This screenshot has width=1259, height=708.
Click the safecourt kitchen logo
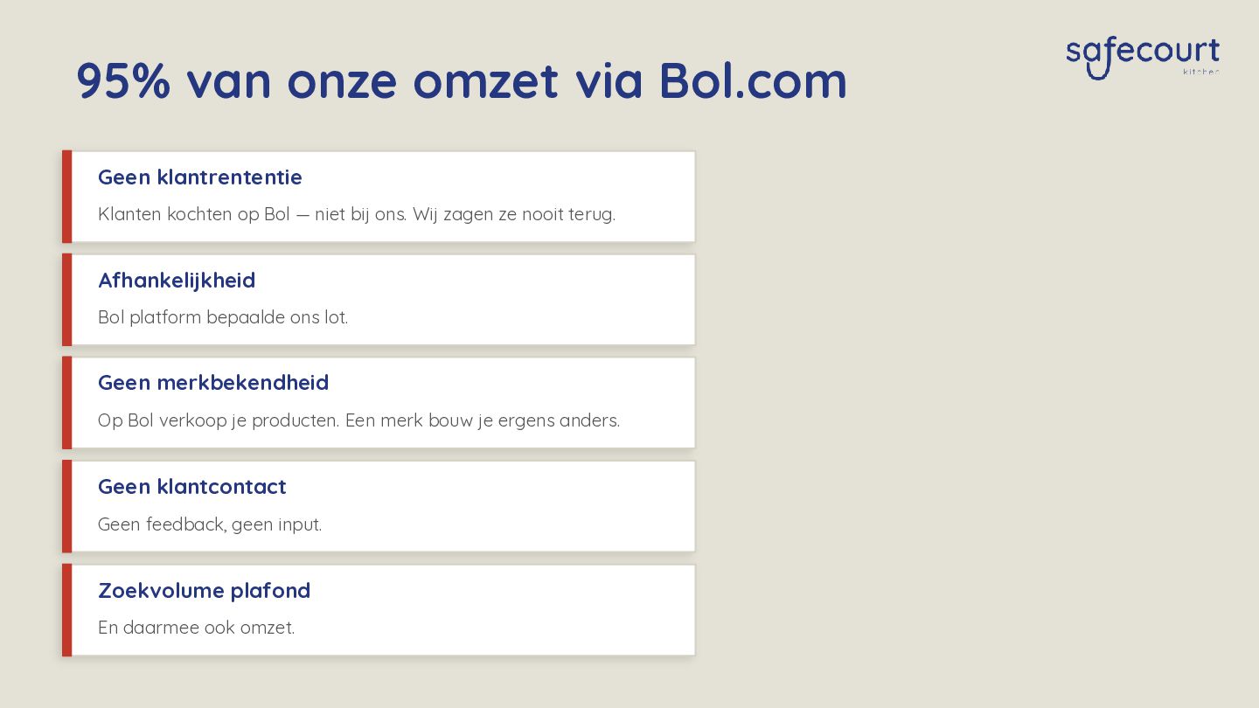point(1143,58)
